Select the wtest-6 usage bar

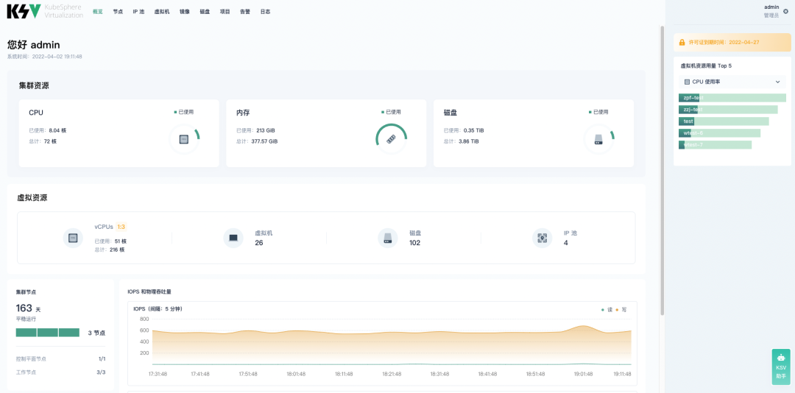[x=719, y=133]
